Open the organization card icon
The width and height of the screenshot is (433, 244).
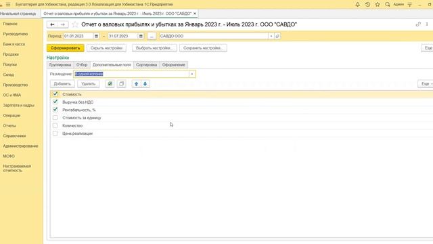277,36
